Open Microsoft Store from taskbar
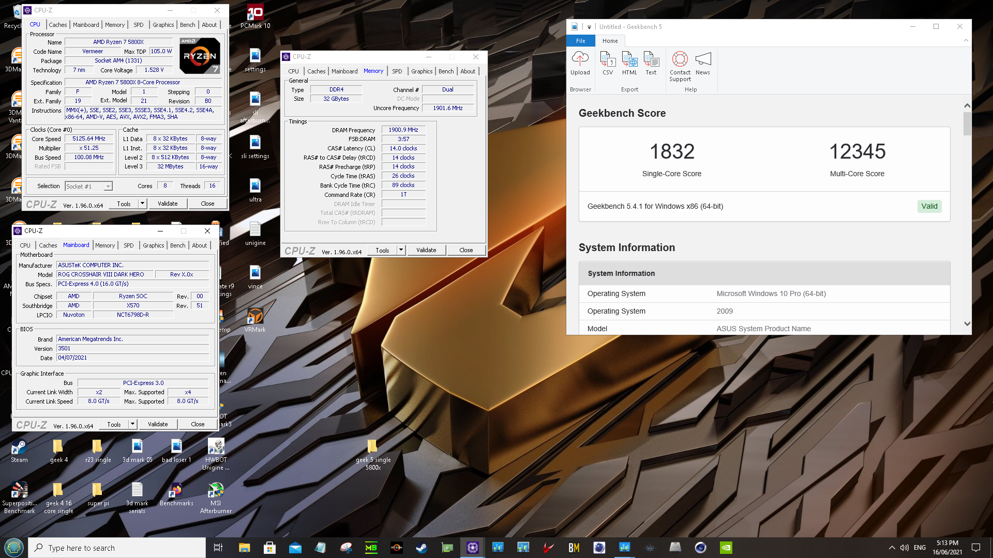 (x=269, y=548)
